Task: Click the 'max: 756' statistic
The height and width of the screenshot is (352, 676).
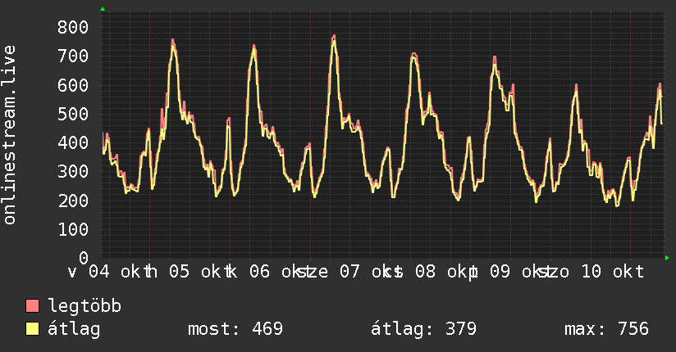Action: 606,329
